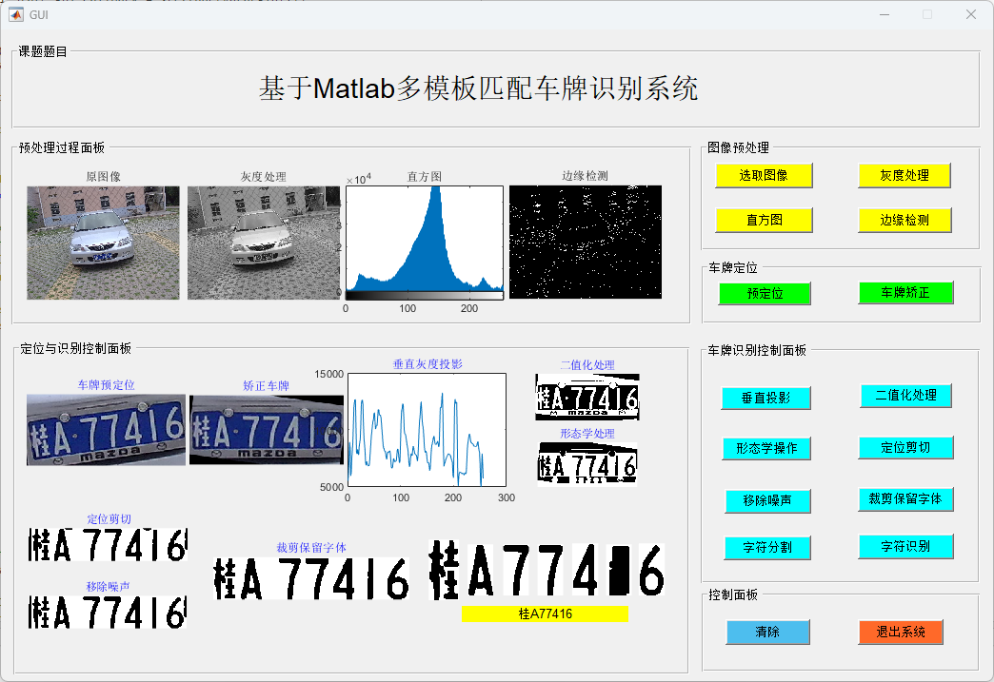Compute the 垂直投影 projection
The height and width of the screenshot is (682, 994).
pos(765,398)
